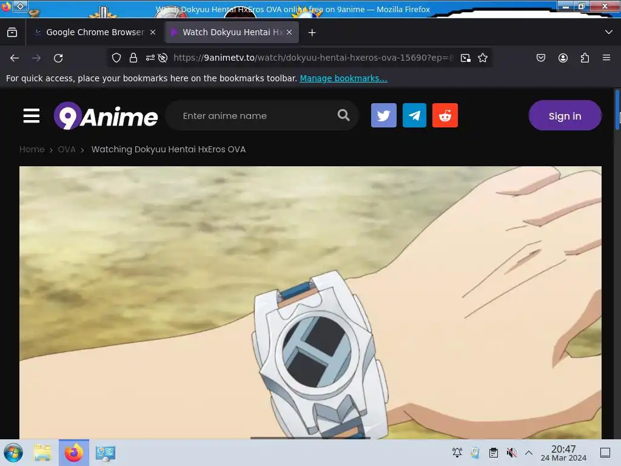Toggle picture-in-picture icon in address bar
This screenshot has height=466, width=621.
click(x=466, y=58)
